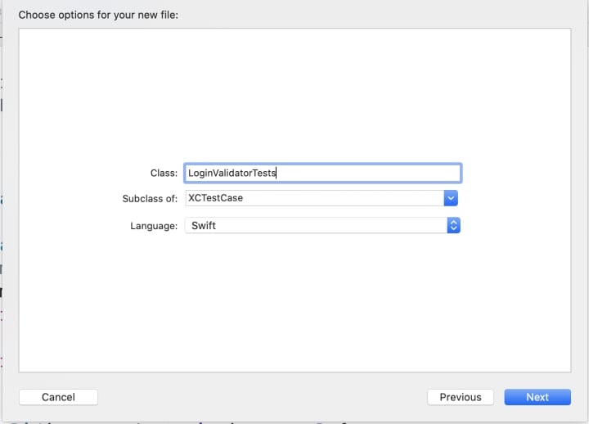The height and width of the screenshot is (424, 589).
Task: Click the "Subclass of:" label
Action: click(149, 198)
